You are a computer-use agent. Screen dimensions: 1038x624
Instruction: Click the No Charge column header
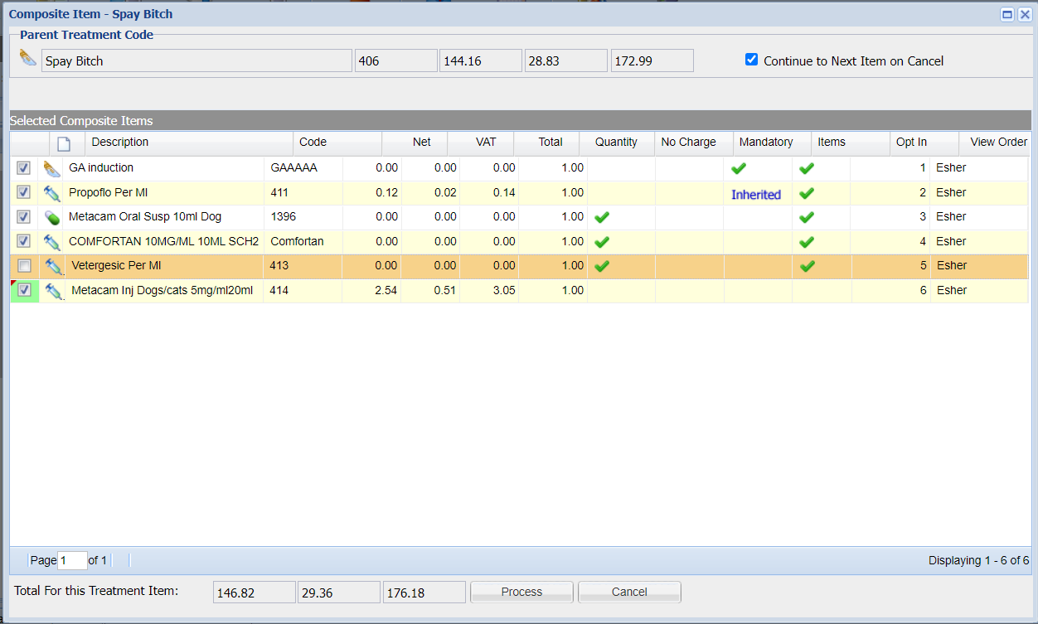point(694,143)
